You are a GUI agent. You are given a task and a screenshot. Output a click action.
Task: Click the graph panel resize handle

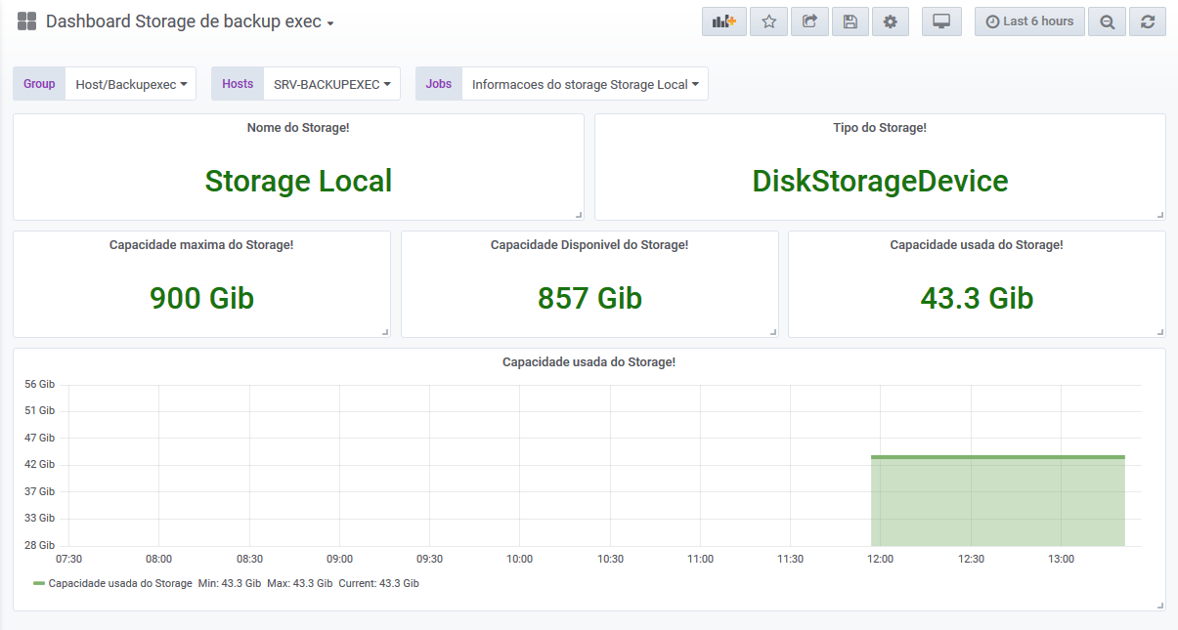(1160, 606)
